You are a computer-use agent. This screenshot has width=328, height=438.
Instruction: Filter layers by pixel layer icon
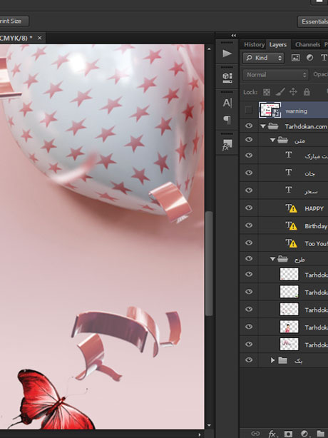pyautogui.click(x=295, y=58)
